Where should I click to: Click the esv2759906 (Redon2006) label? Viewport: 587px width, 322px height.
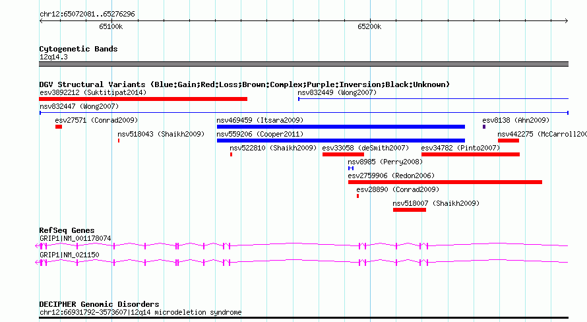point(391,176)
